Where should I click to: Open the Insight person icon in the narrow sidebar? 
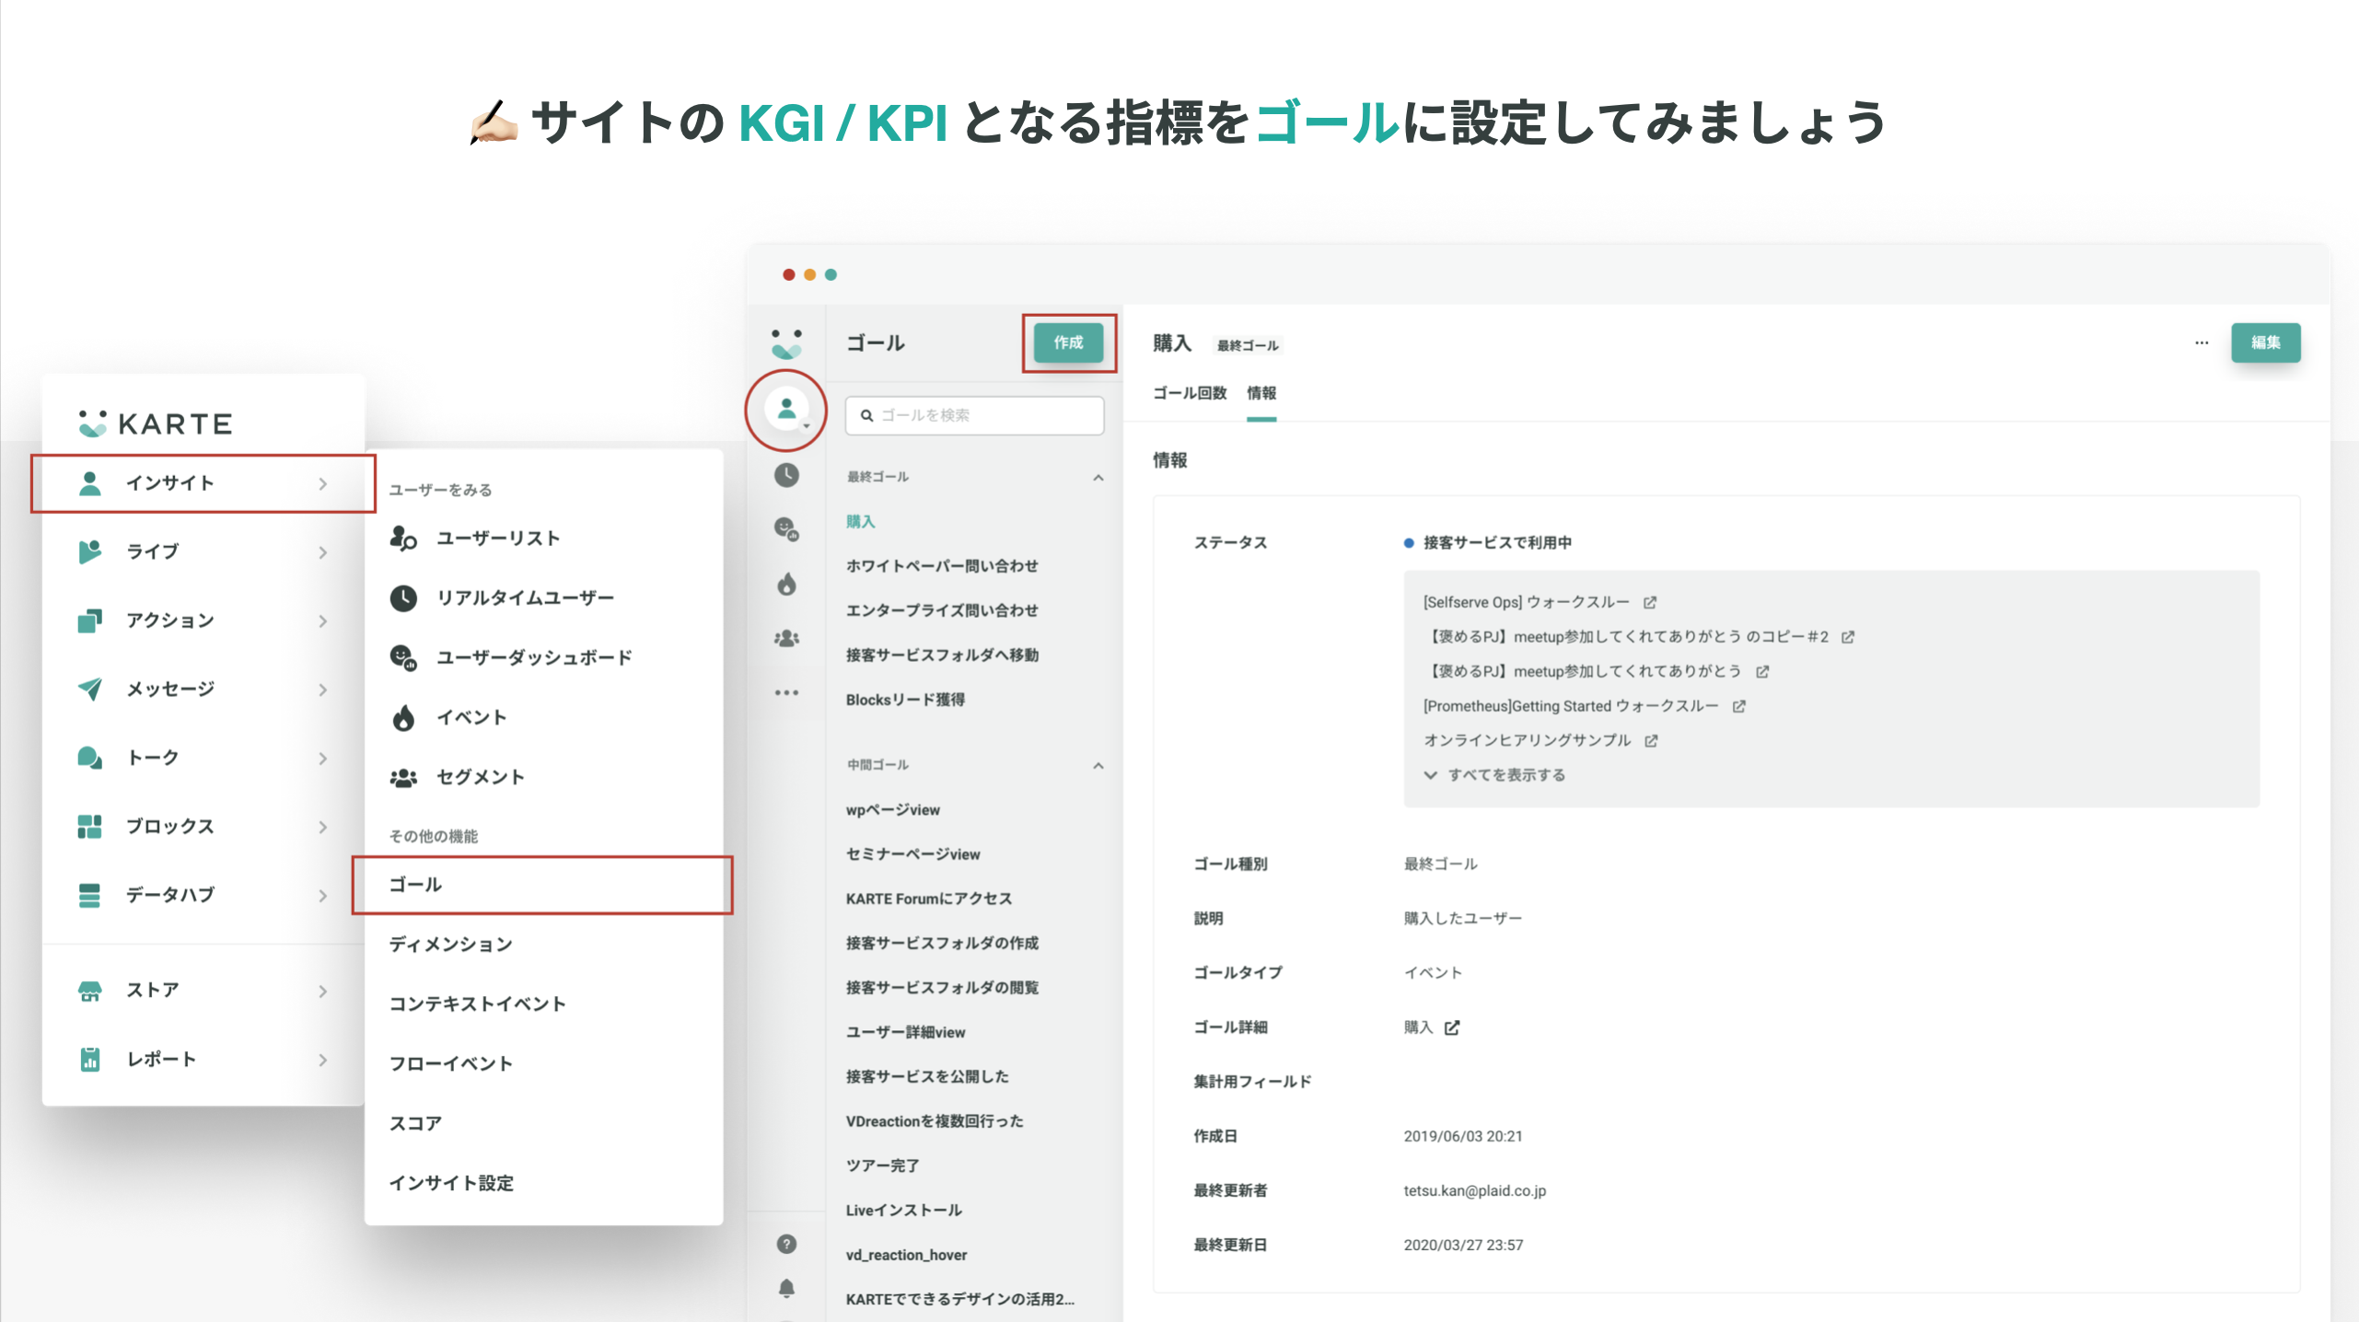pos(786,410)
